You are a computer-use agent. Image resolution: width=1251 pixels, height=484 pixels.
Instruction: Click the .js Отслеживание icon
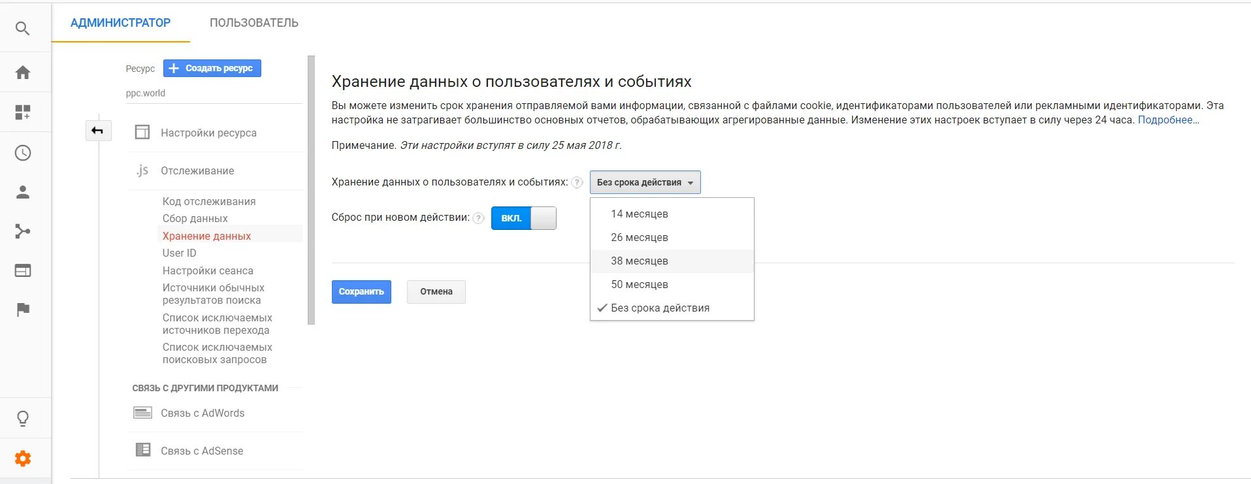click(142, 170)
